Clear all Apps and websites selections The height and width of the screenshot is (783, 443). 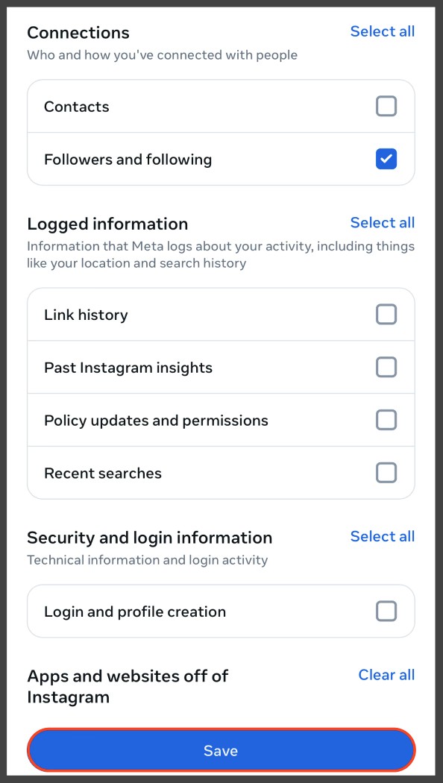[386, 675]
